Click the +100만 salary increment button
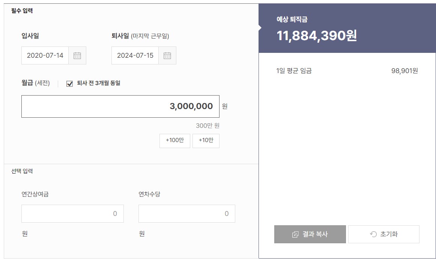 174,141
